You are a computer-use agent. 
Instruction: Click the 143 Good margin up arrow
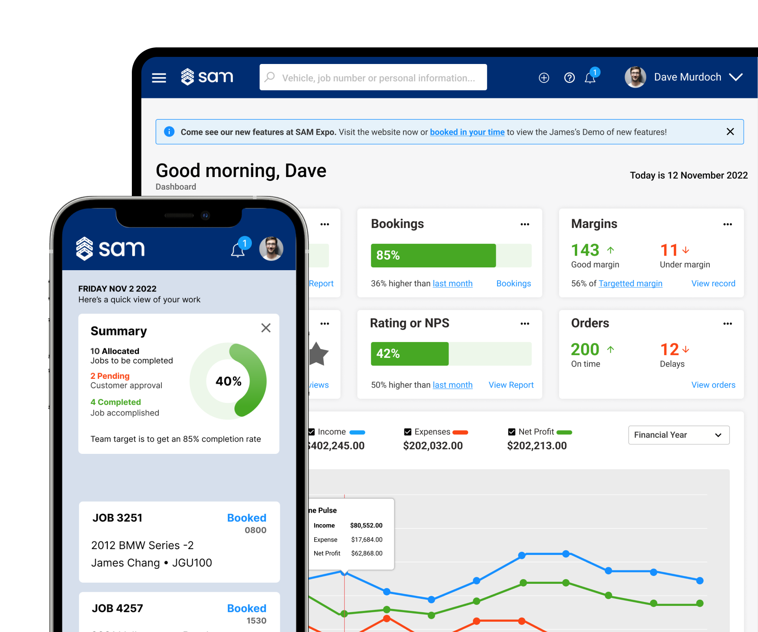pos(610,250)
